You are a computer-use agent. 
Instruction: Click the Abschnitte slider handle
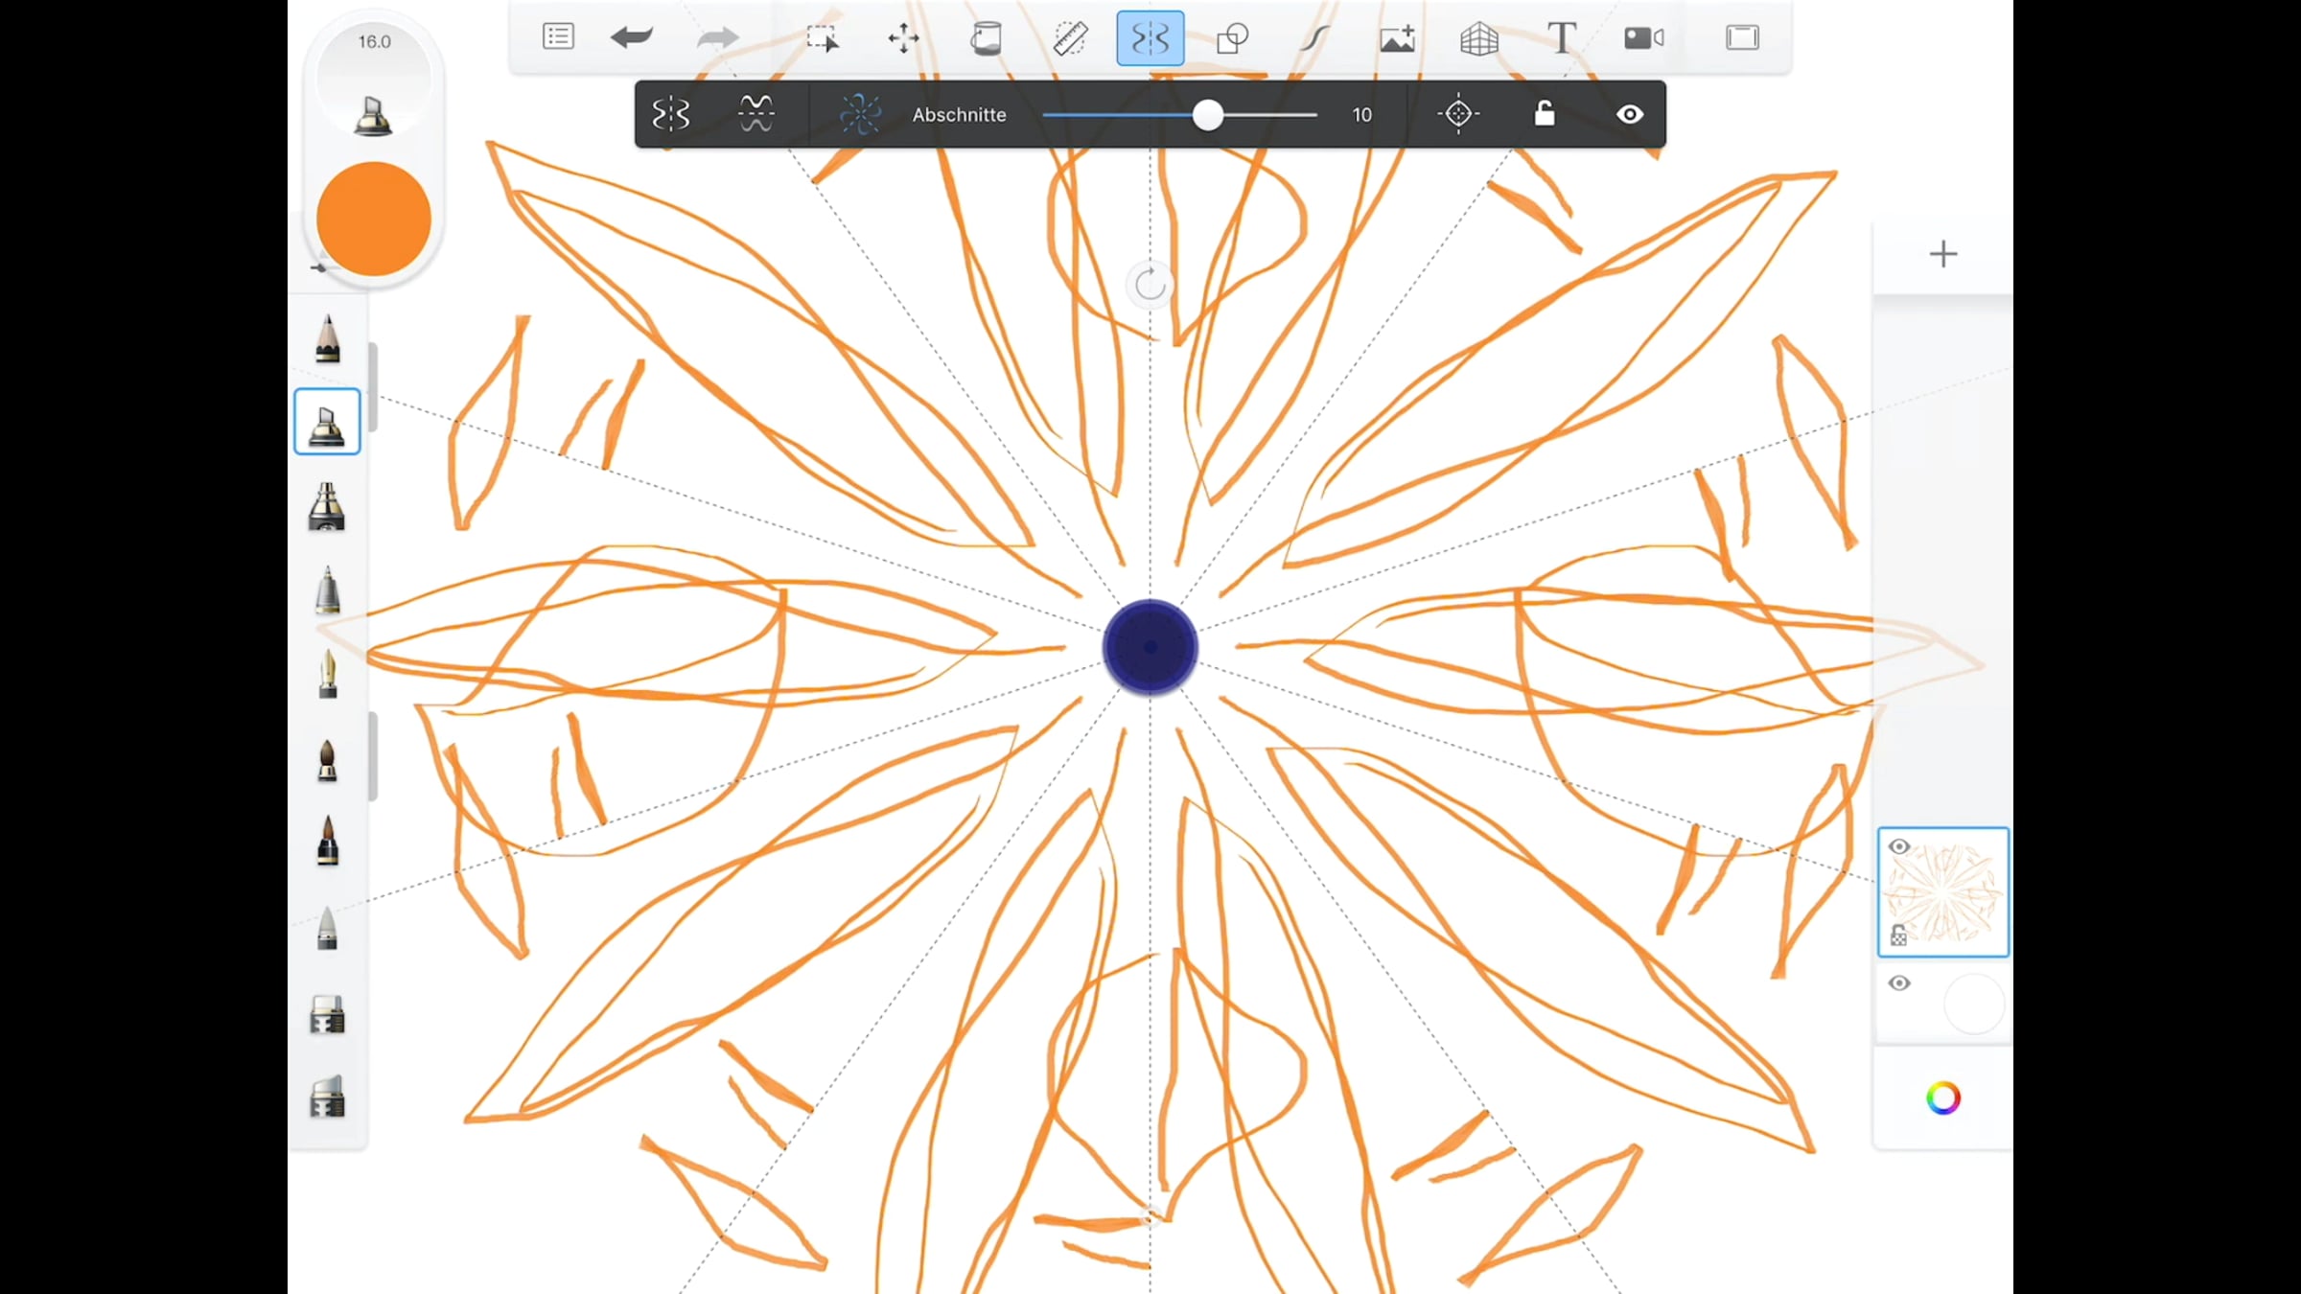pyautogui.click(x=1208, y=115)
